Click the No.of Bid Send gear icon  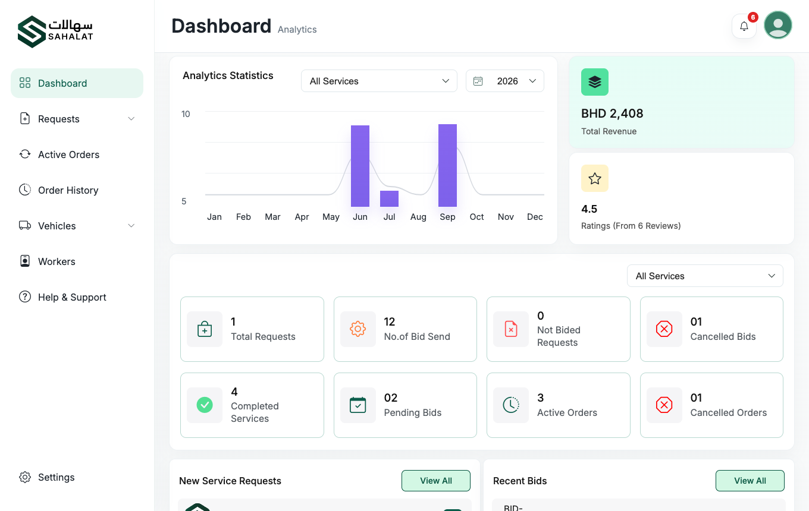(358, 329)
